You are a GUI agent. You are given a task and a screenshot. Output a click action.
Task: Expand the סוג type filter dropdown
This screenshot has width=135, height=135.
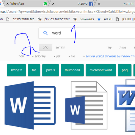[x=72, y=56]
